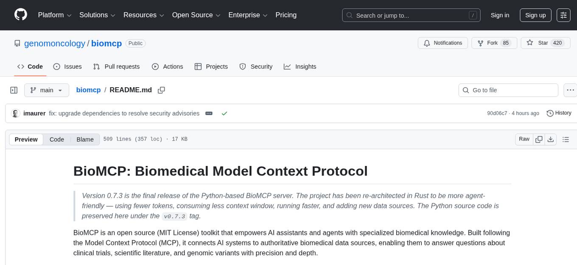Check the commit status checkmark
The width and height of the screenshot is (577, 265).
224,113
